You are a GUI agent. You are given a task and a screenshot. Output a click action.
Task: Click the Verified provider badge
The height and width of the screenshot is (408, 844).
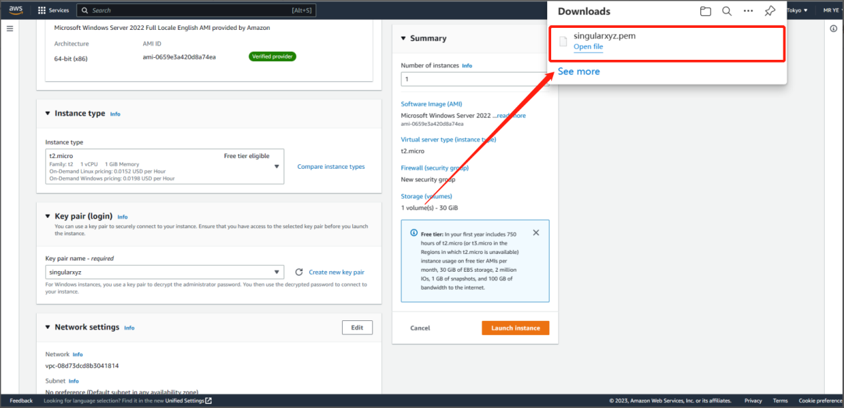coord(273,56)
